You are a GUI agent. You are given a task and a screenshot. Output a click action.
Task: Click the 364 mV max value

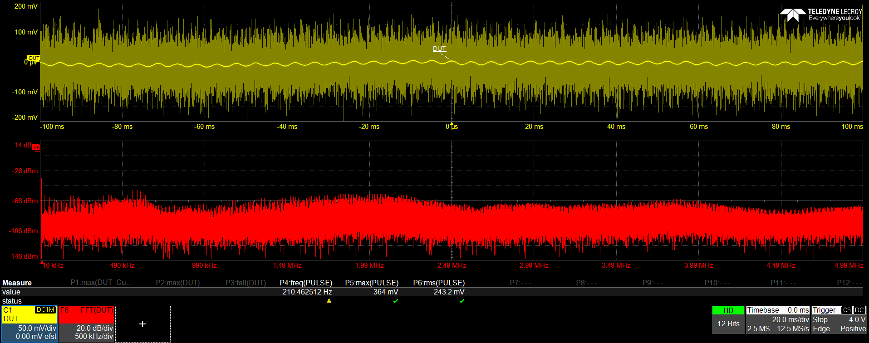(x=386, y=292)
